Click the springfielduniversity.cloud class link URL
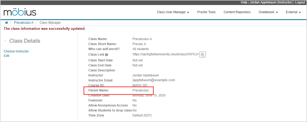The width and height of the screenshot is (307, 122). tap(165, 54)
